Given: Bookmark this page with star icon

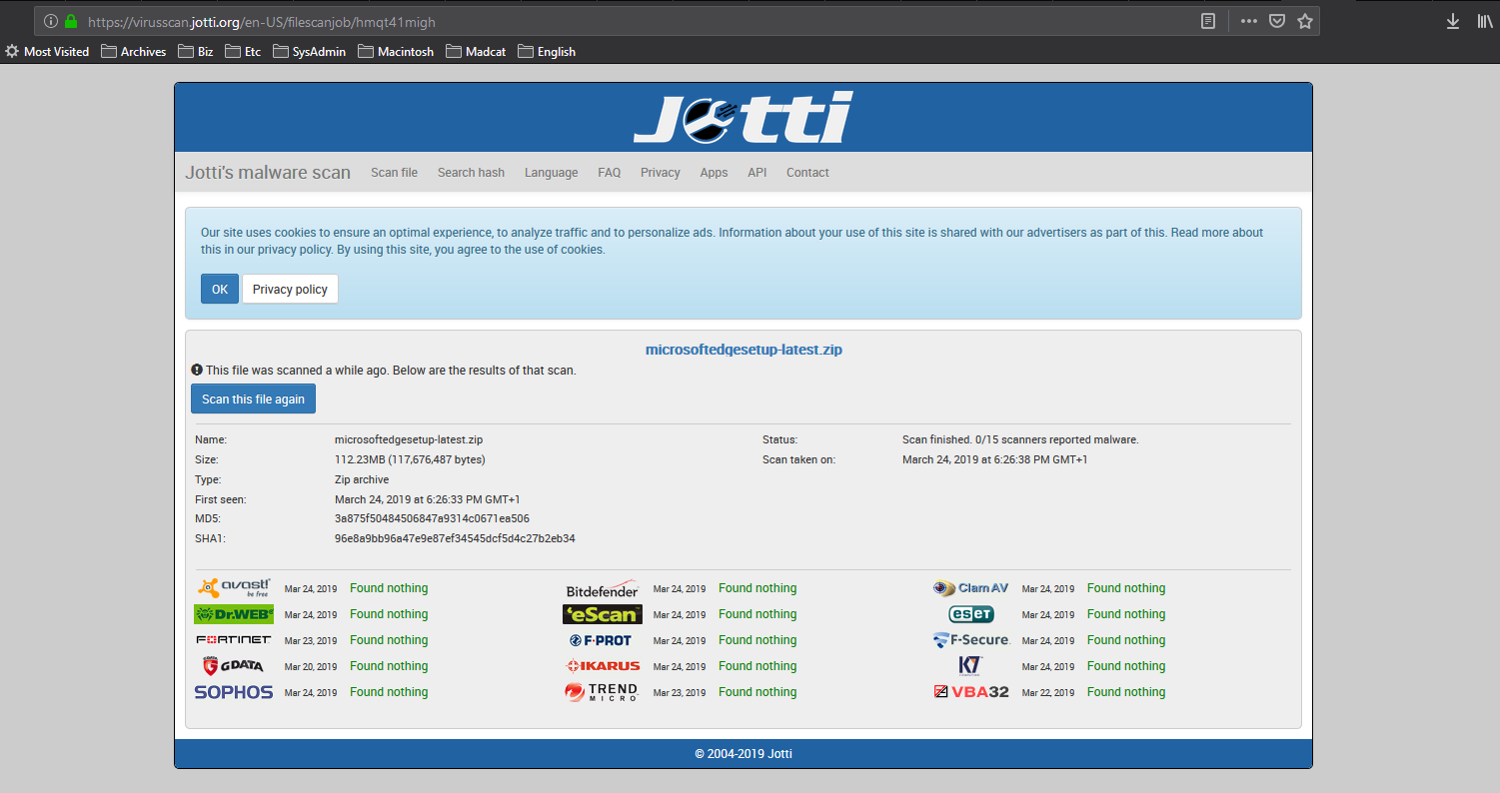Looking at the screenshot, I should pos(1305,21).
